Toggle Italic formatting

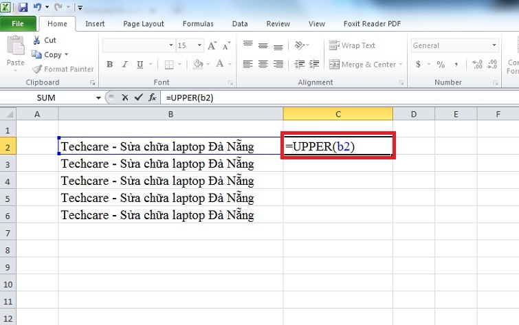point(126,65)
